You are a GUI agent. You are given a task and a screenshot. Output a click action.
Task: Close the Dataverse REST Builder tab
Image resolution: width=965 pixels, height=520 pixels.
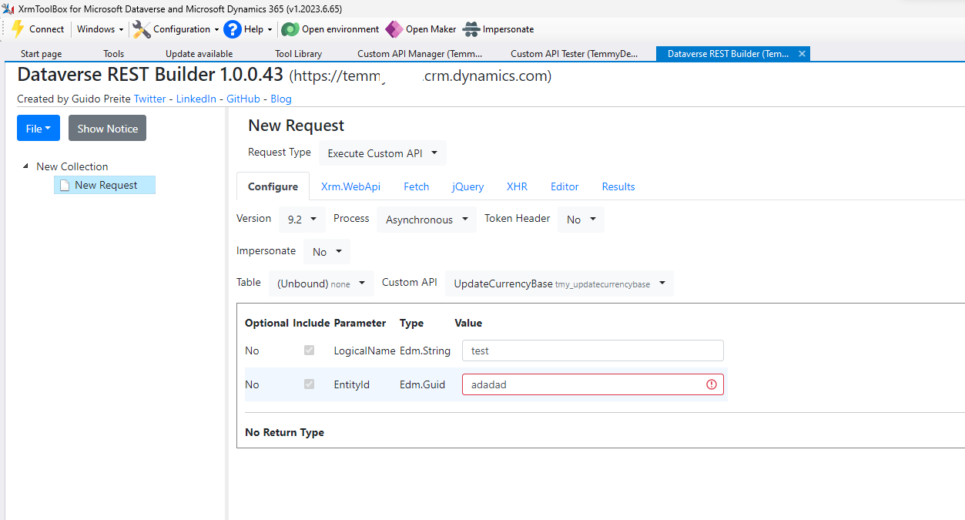click(x=802, y=54)
